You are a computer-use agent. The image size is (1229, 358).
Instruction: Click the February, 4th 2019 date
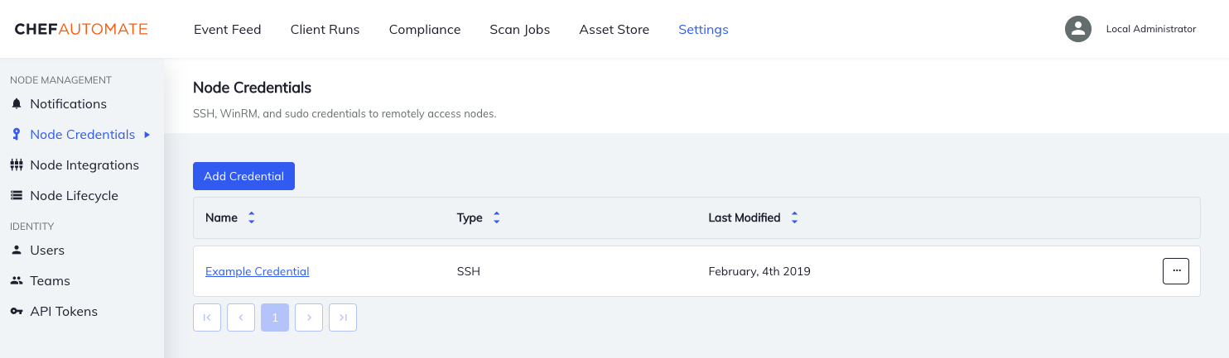pyautogui.click(x=759, y=271)
